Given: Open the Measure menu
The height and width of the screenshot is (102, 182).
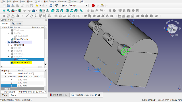Looking at the screenshot, I should 62,1.
